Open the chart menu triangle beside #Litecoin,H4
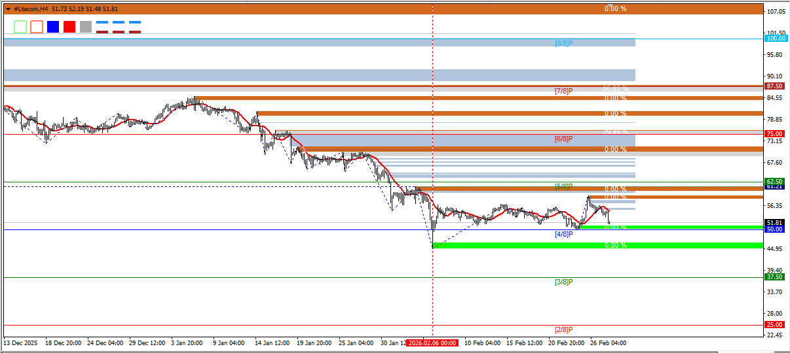Viewport: 790px width, 353px height. click(8, 9)
